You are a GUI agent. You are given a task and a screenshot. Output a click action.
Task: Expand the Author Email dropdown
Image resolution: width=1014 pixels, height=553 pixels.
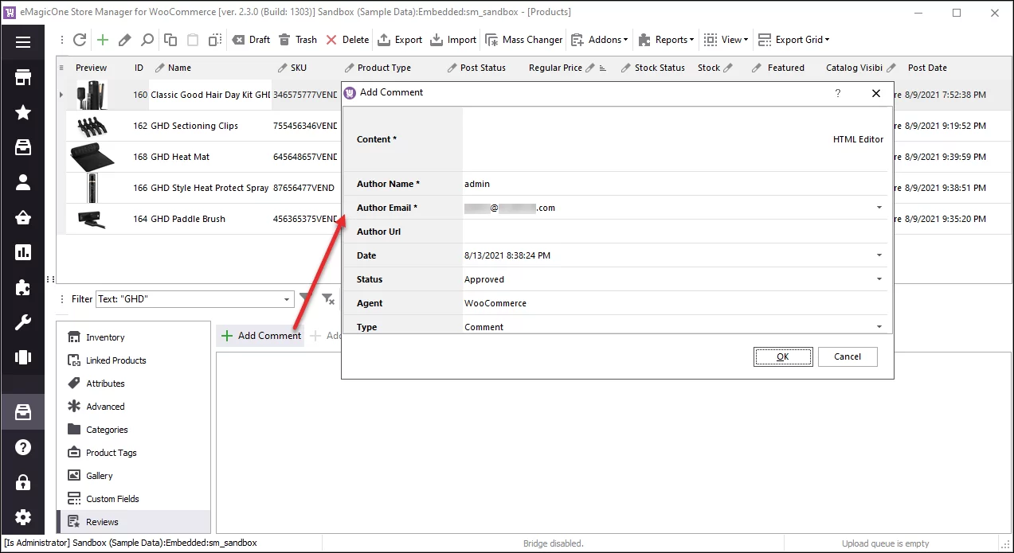point(879,208)
